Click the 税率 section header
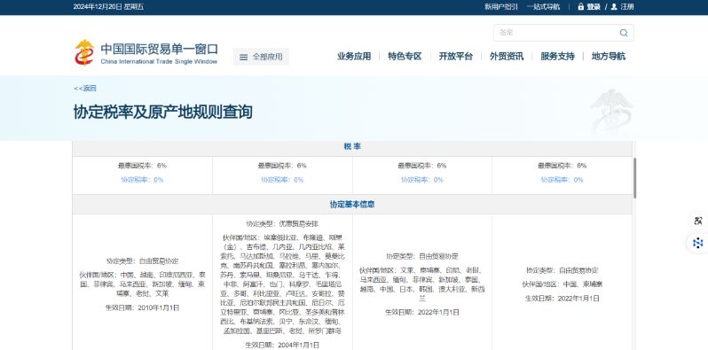The height and width of the screenshot is (350, 708). tap(352, 146)
